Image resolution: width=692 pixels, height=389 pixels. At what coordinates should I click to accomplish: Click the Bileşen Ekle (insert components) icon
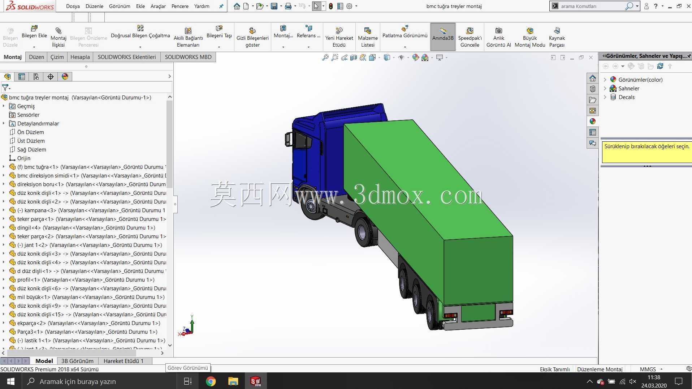tap(34, 29)
